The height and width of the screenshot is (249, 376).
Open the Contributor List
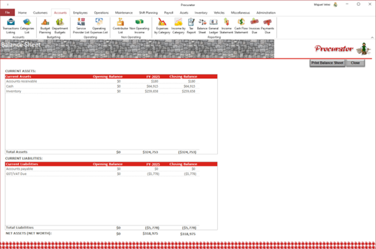(x=120, y=25)
